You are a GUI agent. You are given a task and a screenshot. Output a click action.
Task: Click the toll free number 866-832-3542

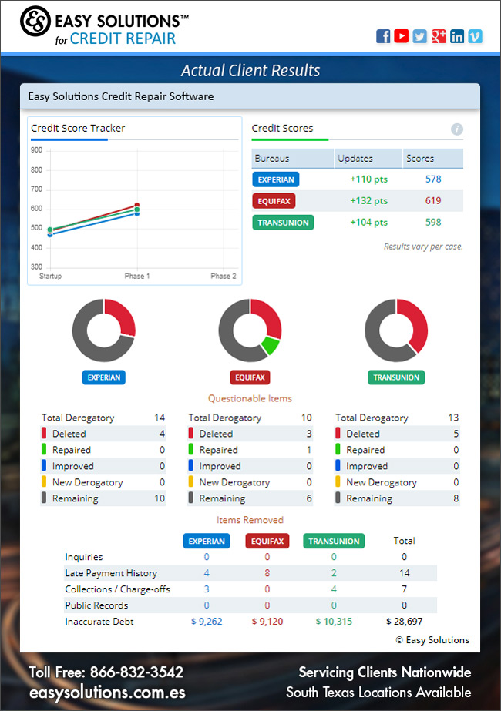(x=136, y=672)
